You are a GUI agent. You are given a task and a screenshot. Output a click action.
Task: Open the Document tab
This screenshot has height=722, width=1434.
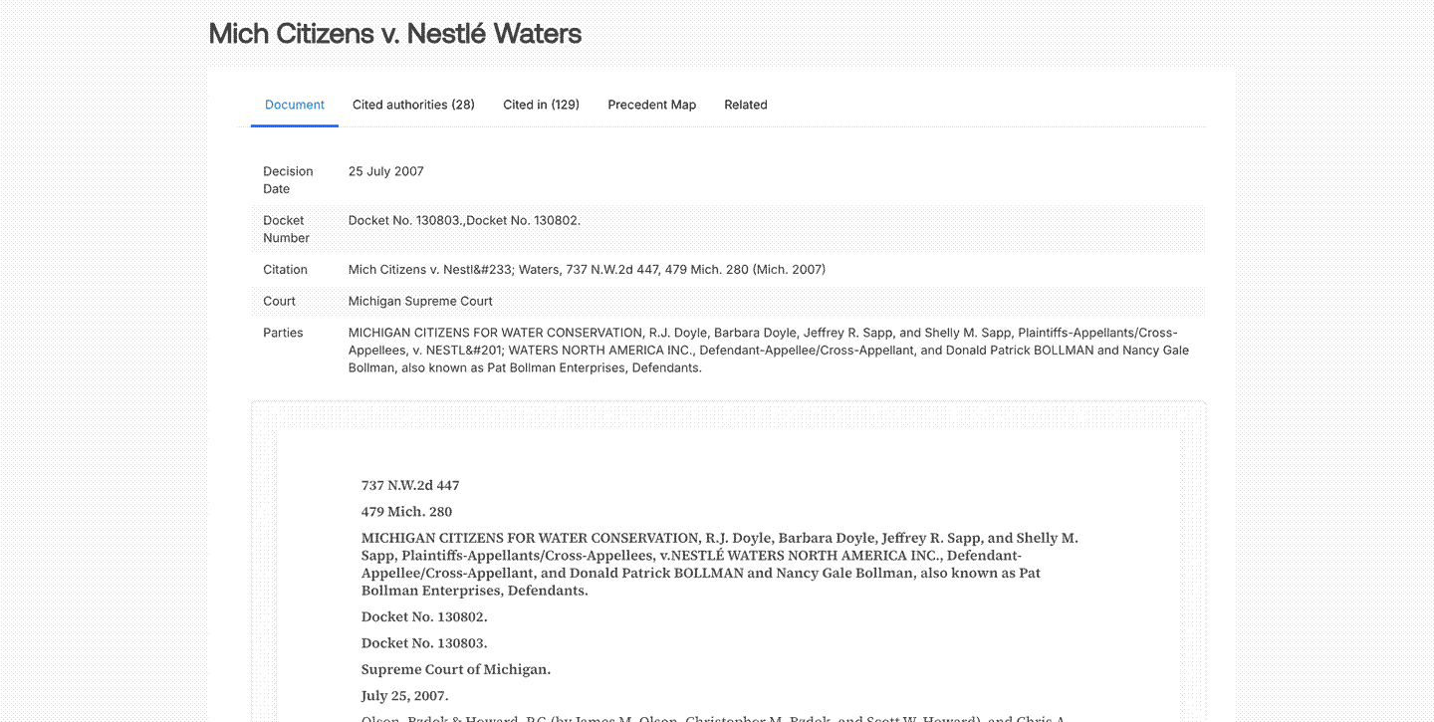(295, 105)
